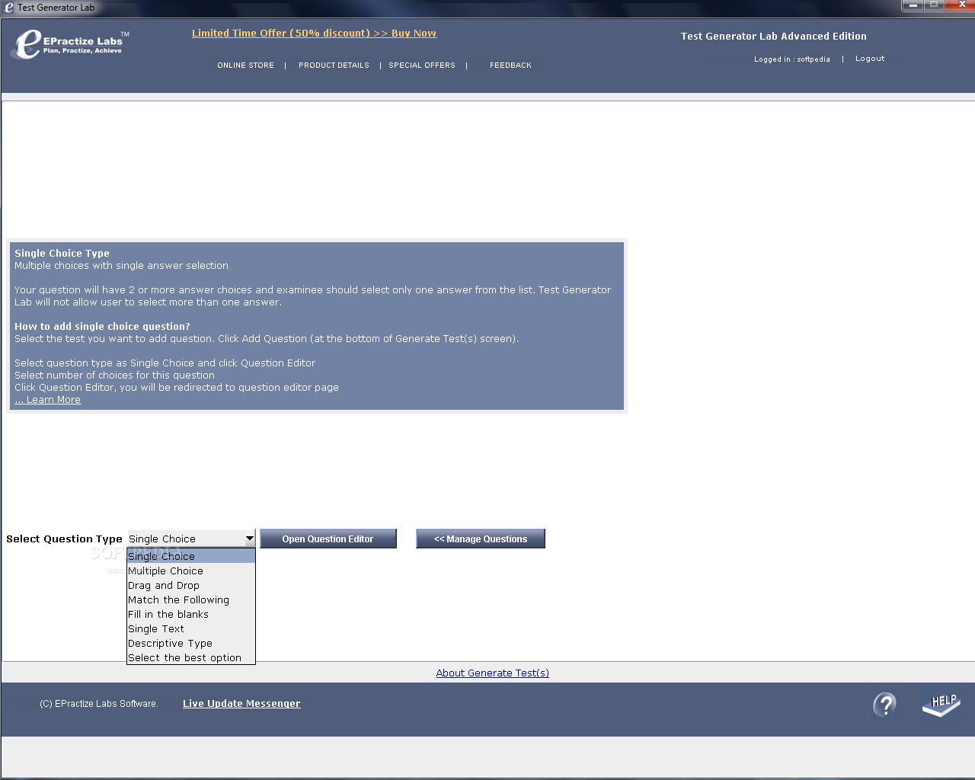
Task: Select Match the Following option
Action: [191, 599]
